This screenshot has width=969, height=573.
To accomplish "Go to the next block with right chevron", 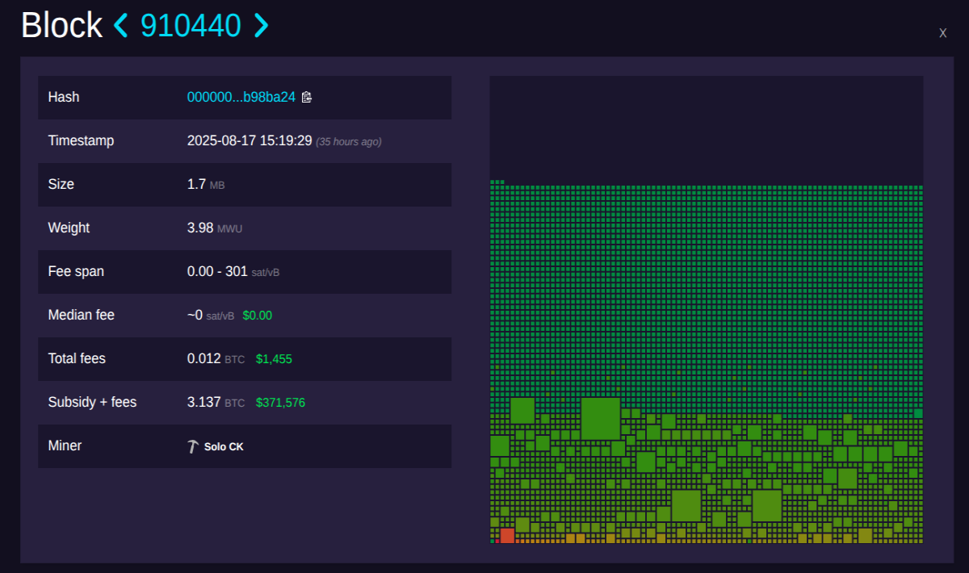I will 261,26.
